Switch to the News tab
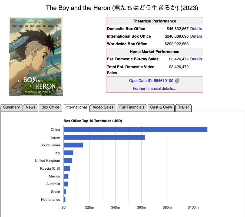This screenshot has height=217, width=245. coord(31,107)
